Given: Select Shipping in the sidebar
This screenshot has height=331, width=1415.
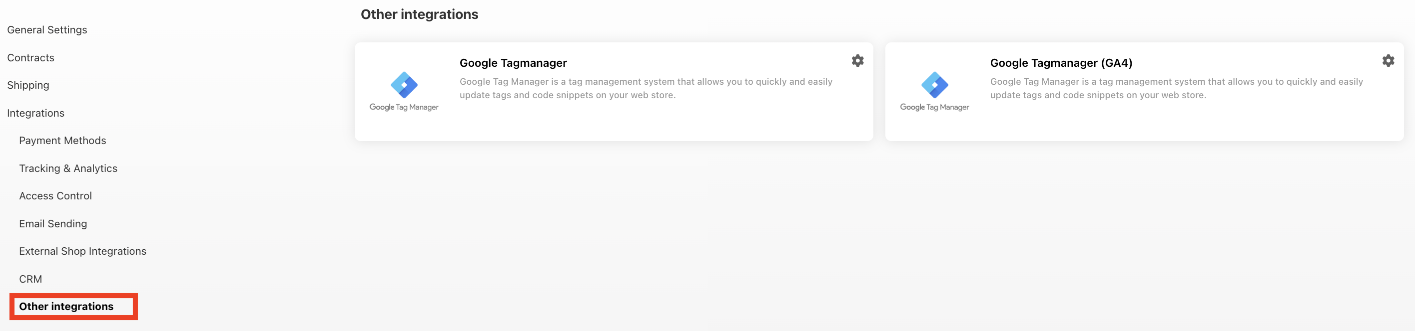Looking at the screenshot, I should [x=28, y=85].
